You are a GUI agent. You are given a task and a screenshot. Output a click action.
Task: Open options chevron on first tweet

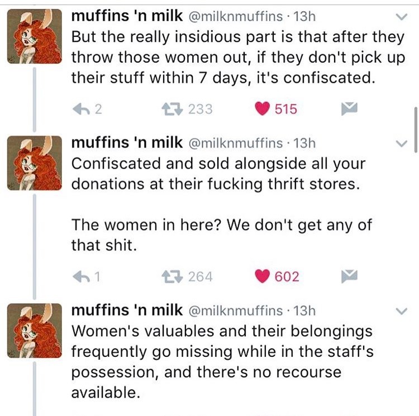(x=401, y=17)
